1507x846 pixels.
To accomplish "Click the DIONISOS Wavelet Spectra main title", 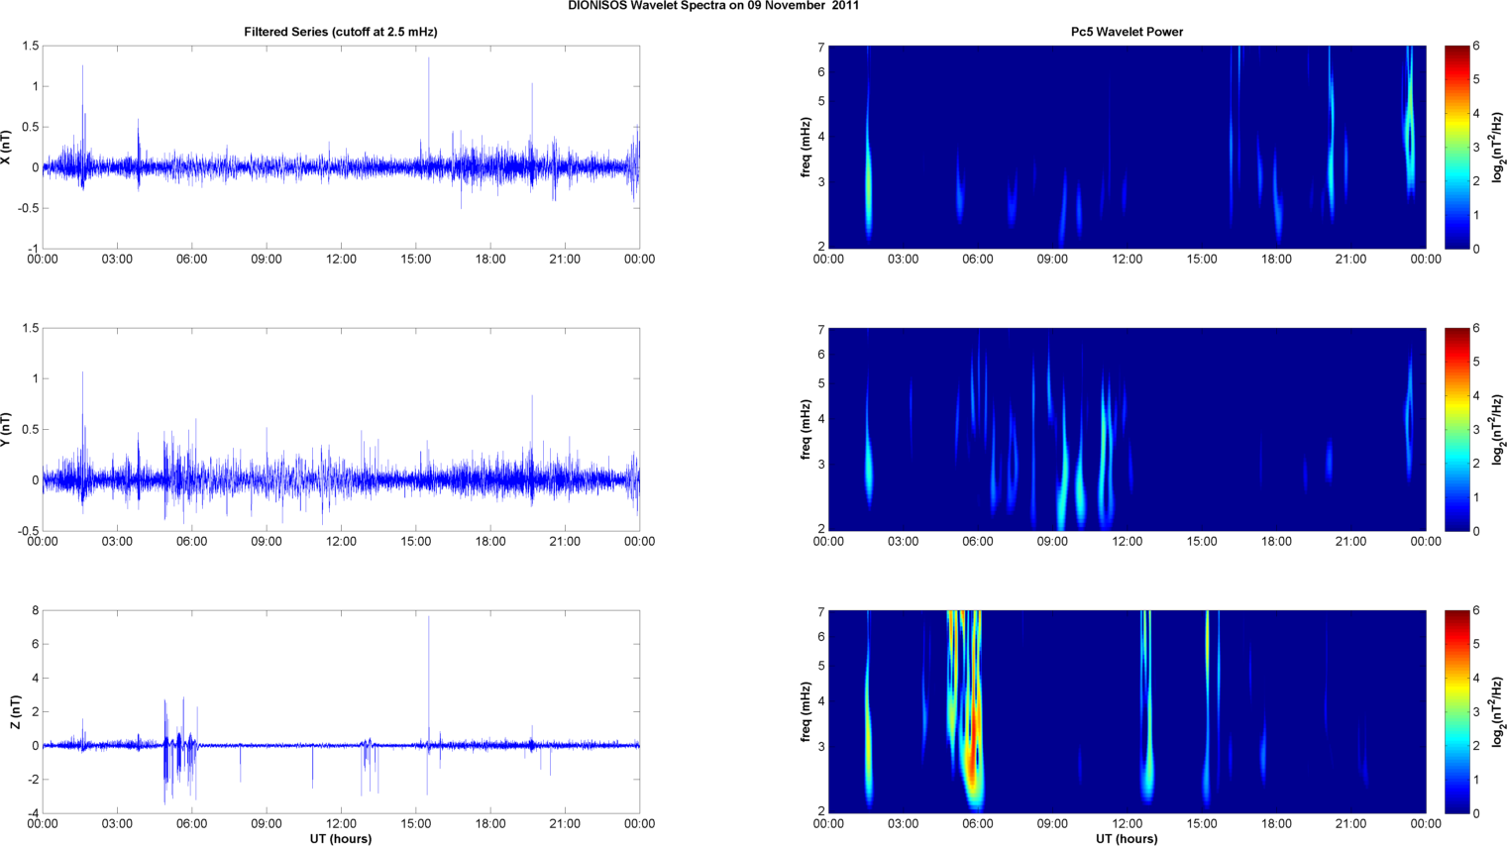I will (712, 6).
